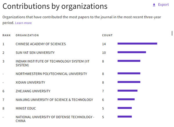Select Nanjing University of Science & Technology
174x127 pixels.
(x=54, y=100)
